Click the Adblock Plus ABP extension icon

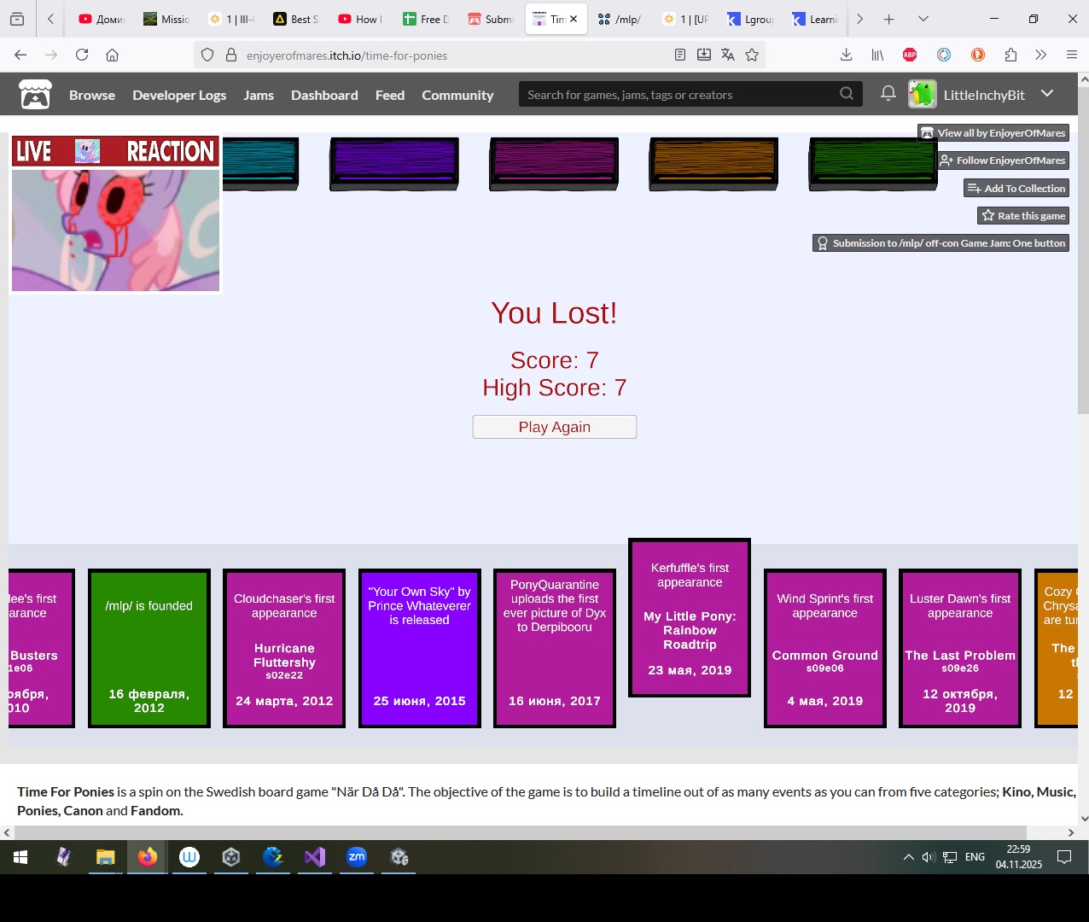(x=910, y=55)
